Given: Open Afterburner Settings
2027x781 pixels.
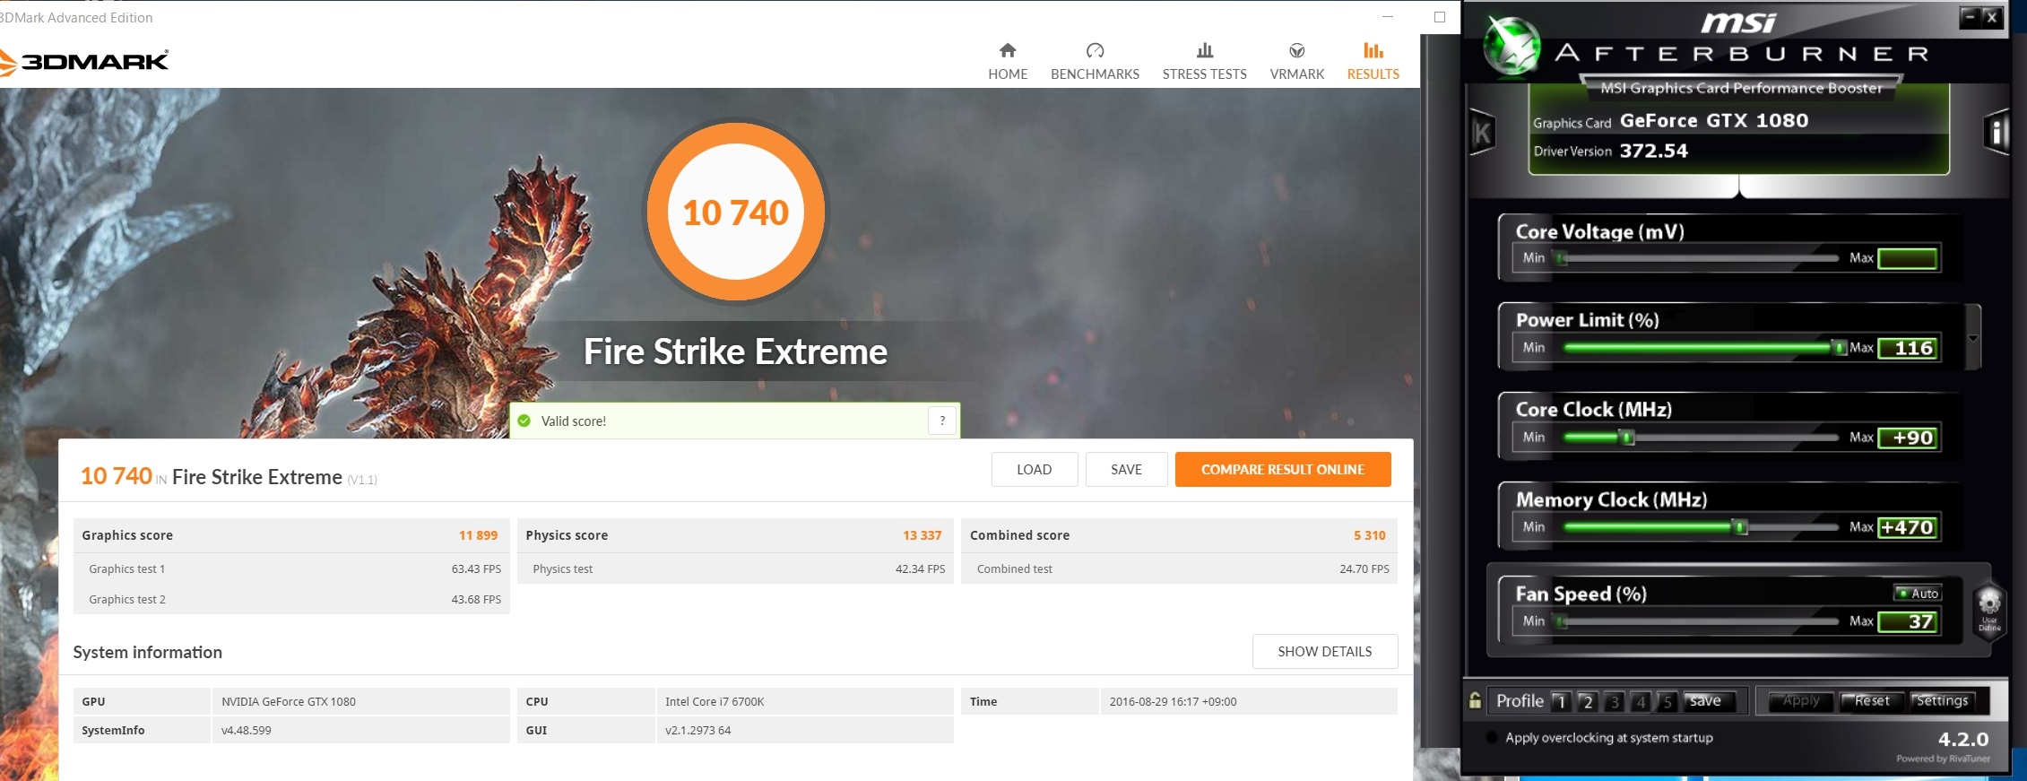Looking at the screenshot, I should click(1943, 701).
